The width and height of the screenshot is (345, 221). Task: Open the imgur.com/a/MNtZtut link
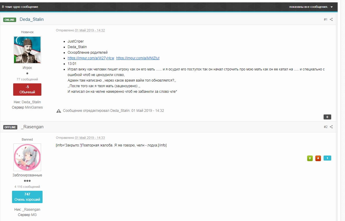coord(138,58)
